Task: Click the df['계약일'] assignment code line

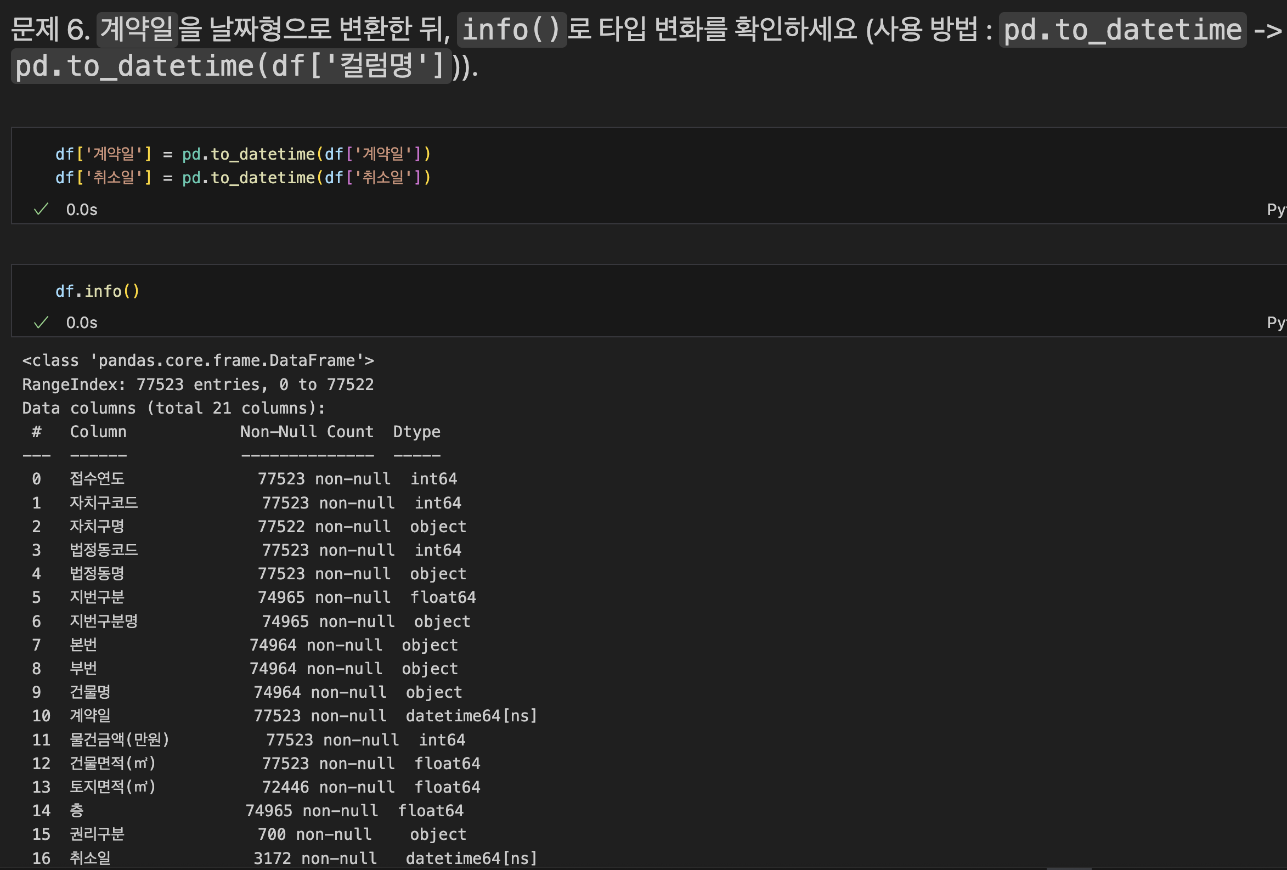Action: pos(242,154)
